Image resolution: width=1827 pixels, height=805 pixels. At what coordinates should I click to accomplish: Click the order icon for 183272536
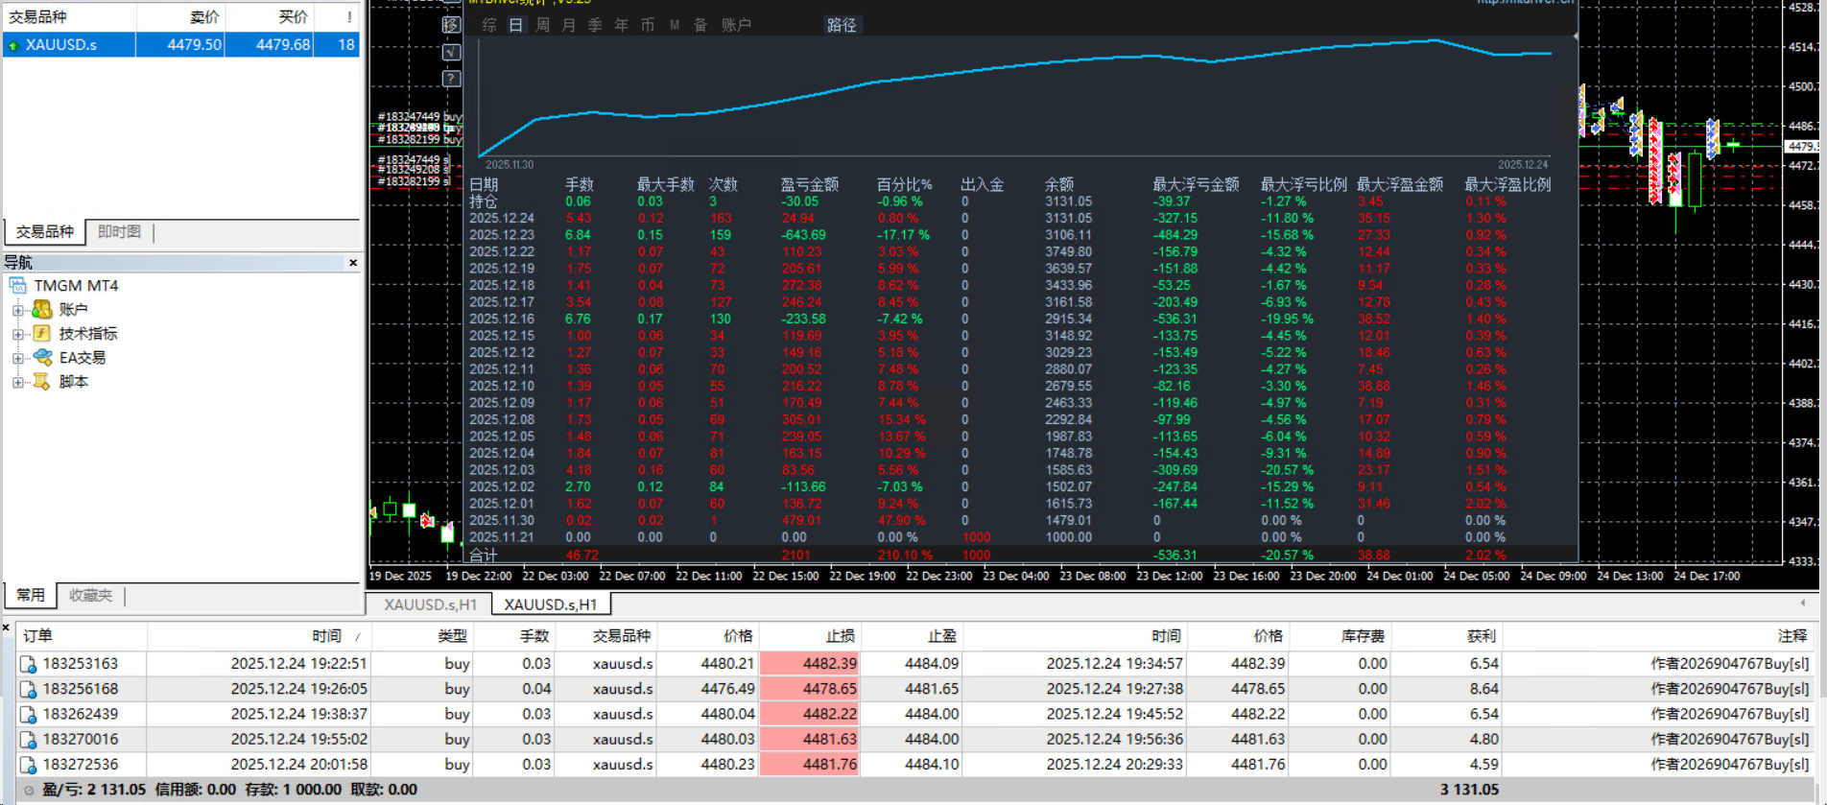28,765
